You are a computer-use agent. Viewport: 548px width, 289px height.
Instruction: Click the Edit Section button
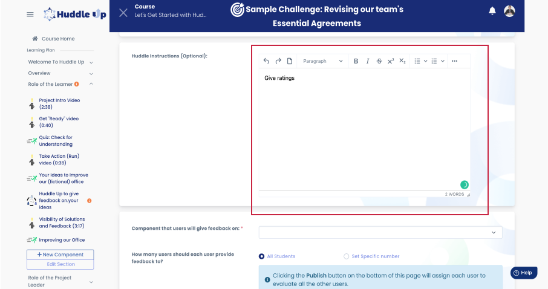60,264
